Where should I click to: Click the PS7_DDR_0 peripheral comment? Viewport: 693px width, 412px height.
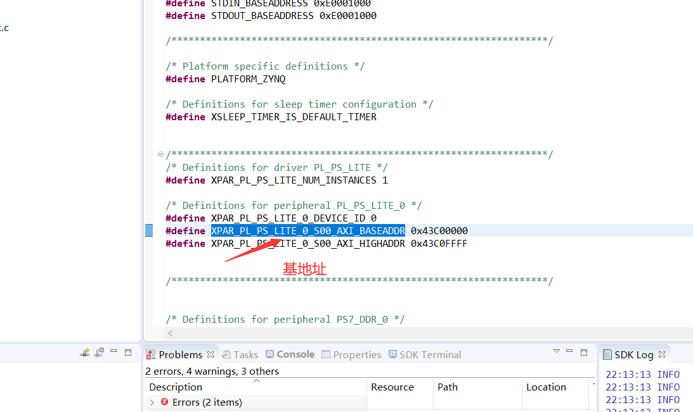[x=285, y=320]
